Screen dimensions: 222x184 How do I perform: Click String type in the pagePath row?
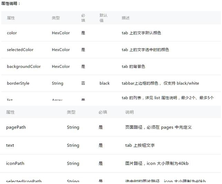coord(73,127)
